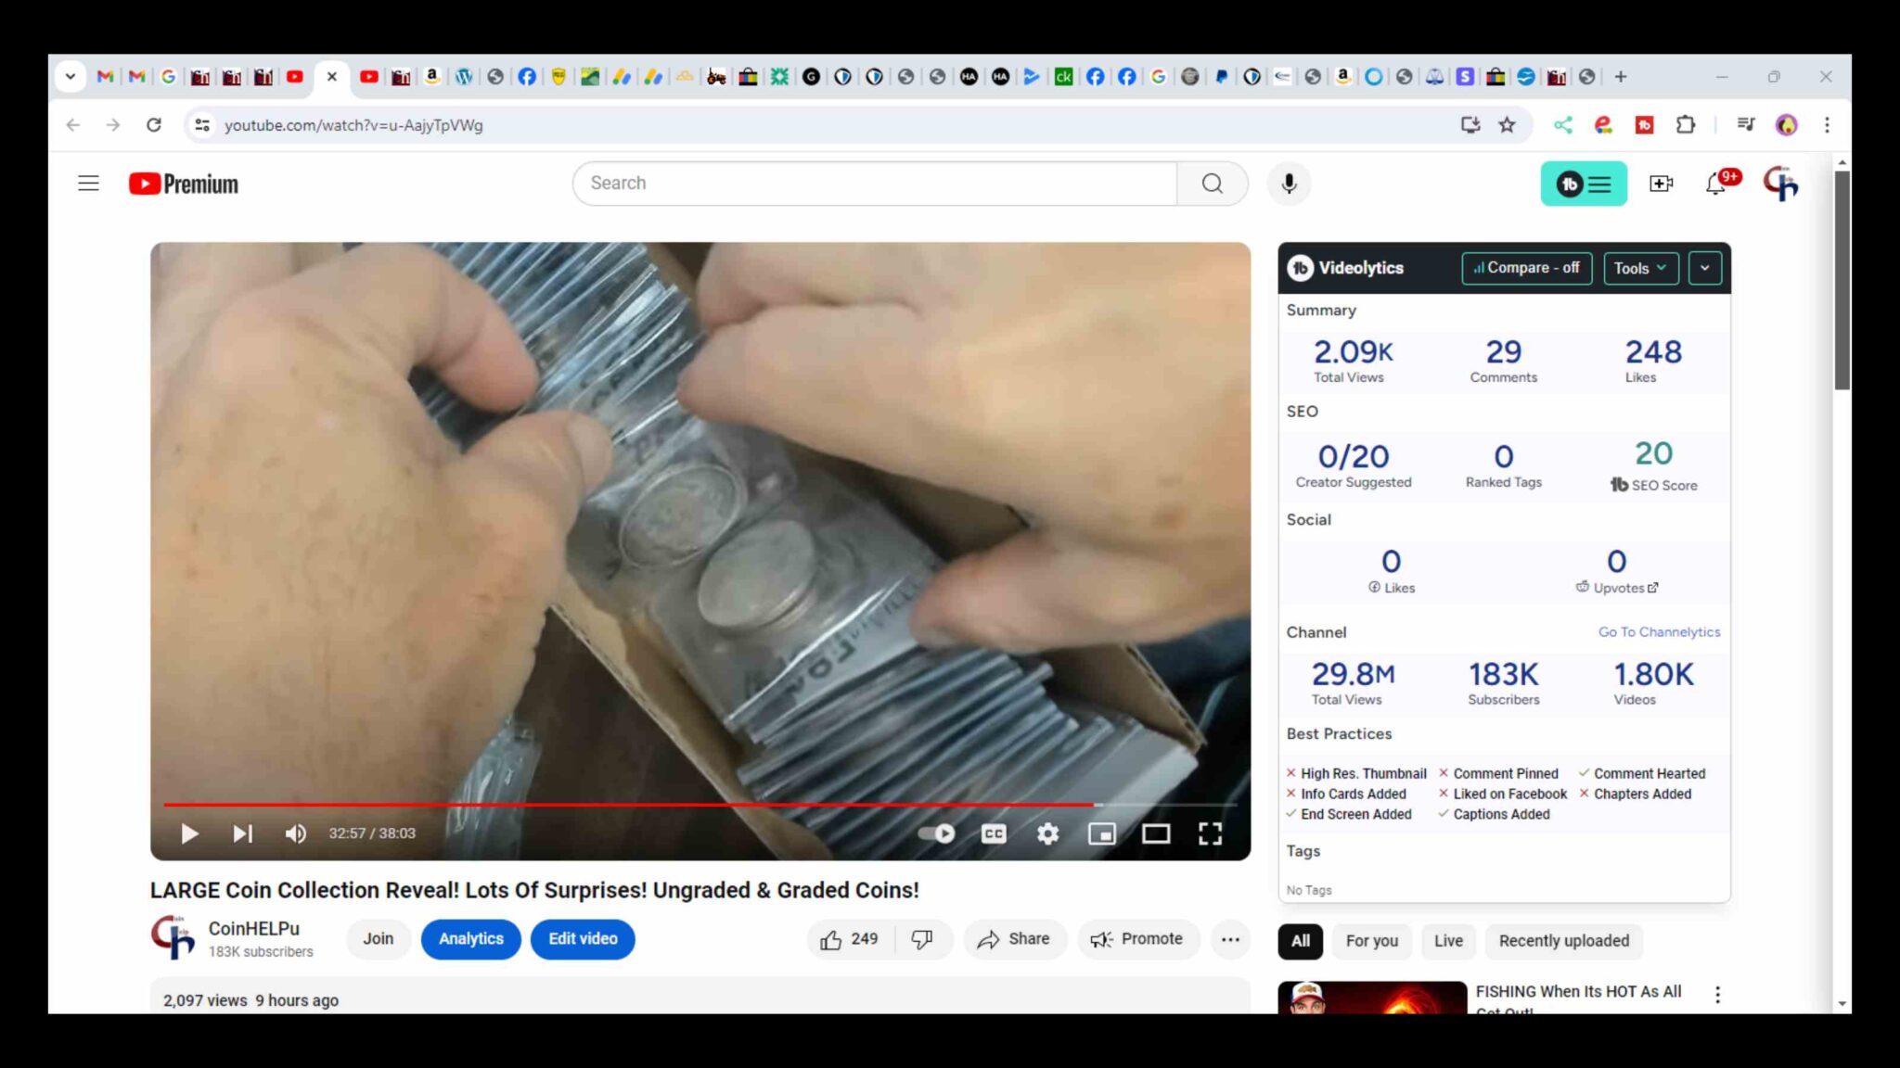Mute the video volume
Image resolution: width=1900 pixels, height=1068 pixels.
pos(295,833)
